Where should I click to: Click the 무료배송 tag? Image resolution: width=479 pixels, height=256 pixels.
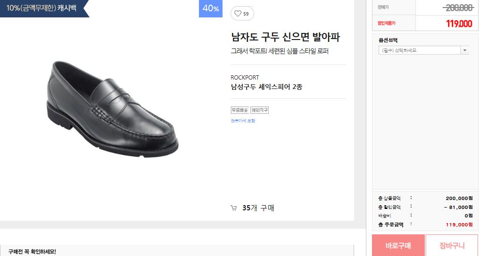239,110
